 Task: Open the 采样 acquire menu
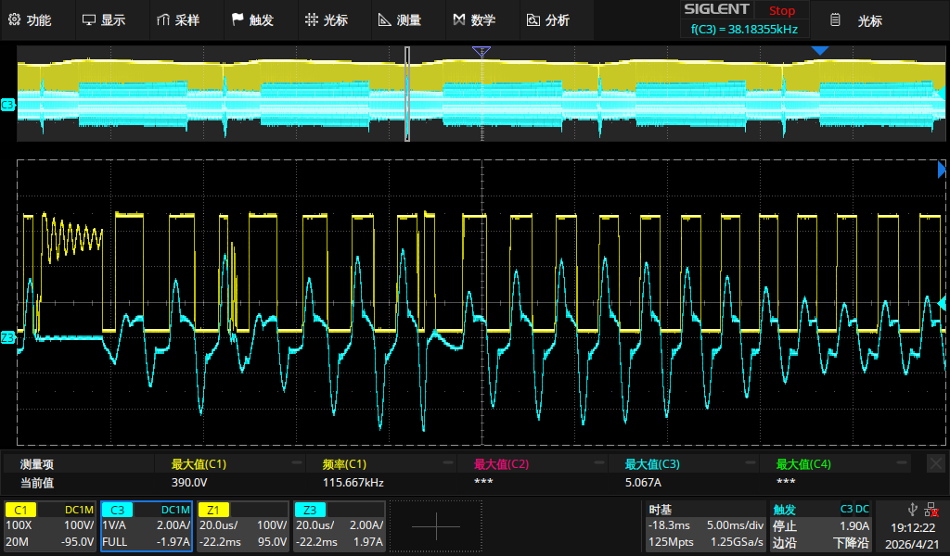click(178, 20)
